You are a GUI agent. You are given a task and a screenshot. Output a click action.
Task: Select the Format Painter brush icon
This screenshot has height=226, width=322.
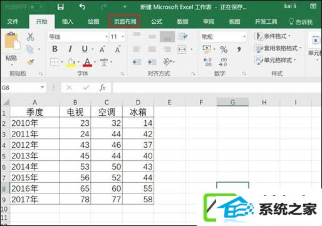coord(31,62)
